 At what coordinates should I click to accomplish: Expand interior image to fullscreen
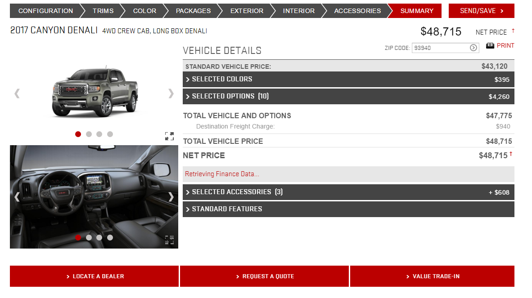(x=169, y=240)
